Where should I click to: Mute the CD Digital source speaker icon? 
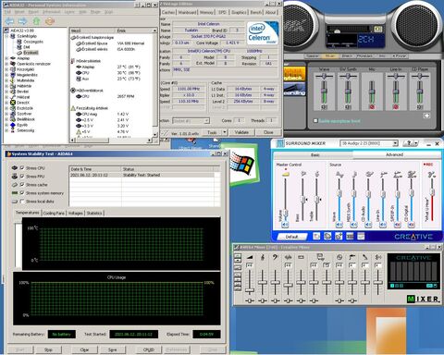coord(411,225)
